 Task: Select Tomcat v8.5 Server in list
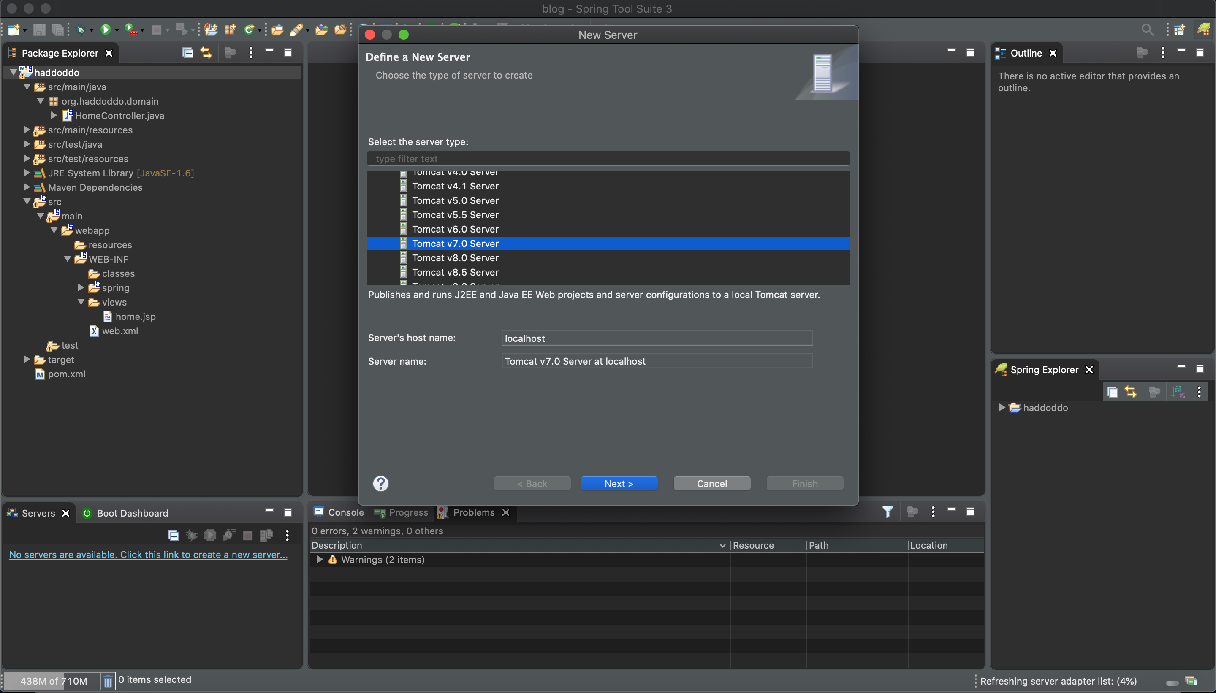click(455, 272)
